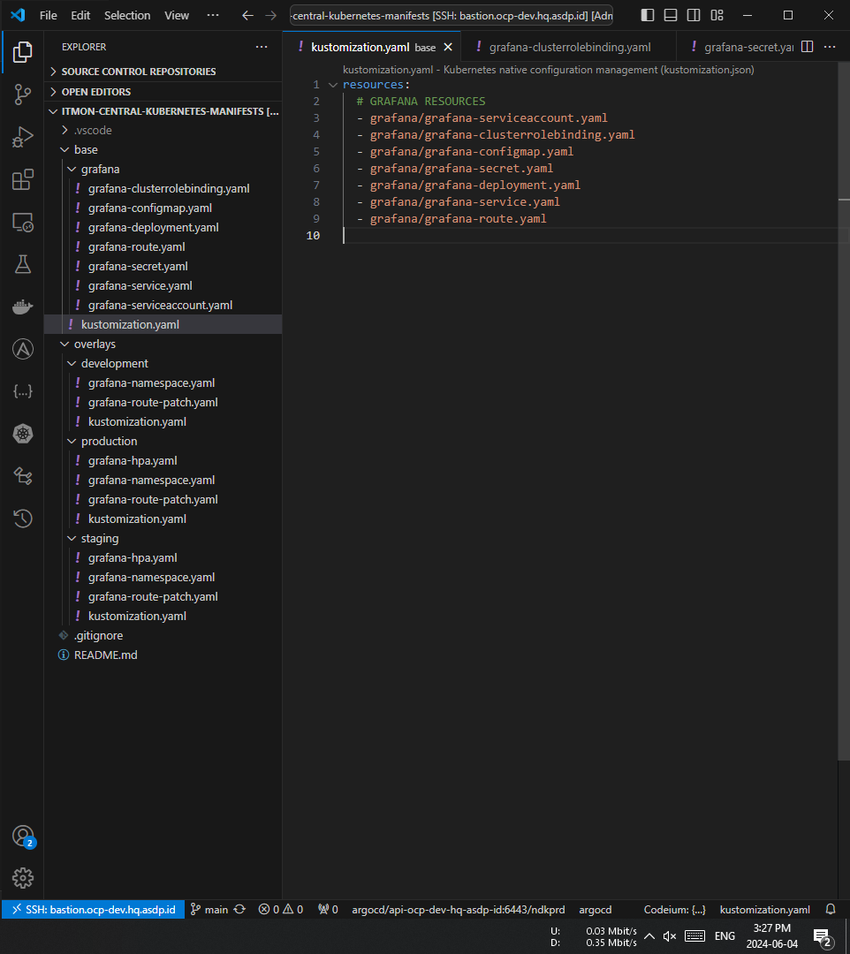Toggle Primary Side Bar visibility
850x954 pixels.
[x=648, y=15]
